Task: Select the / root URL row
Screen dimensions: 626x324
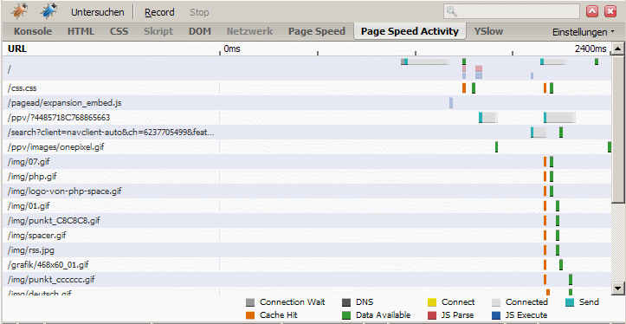Action: 307,68
